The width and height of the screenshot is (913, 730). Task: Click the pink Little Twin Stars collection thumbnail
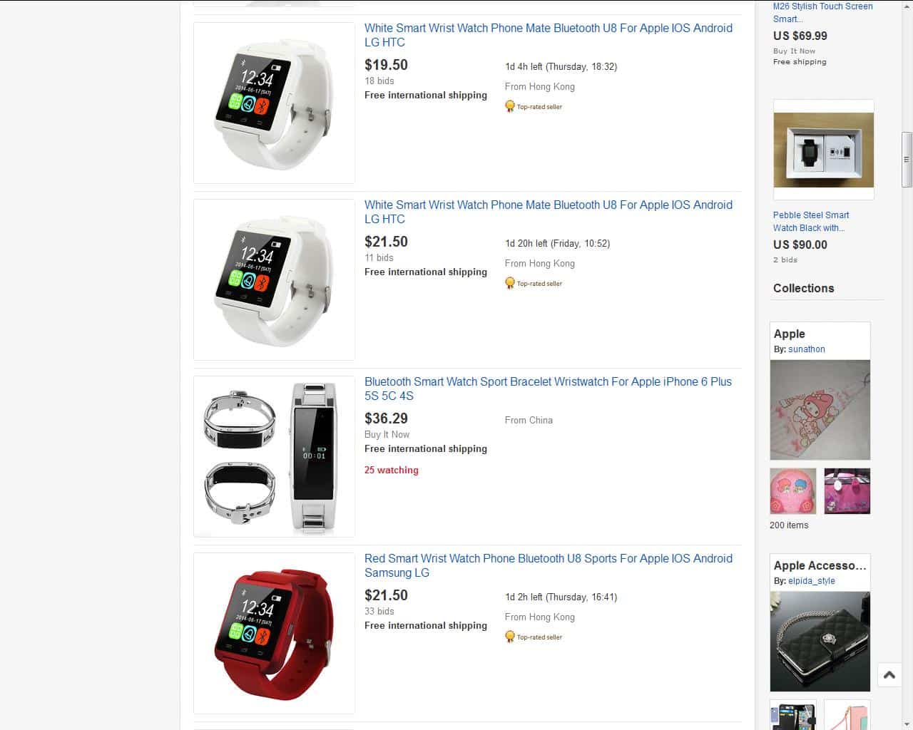coord(793,491)
